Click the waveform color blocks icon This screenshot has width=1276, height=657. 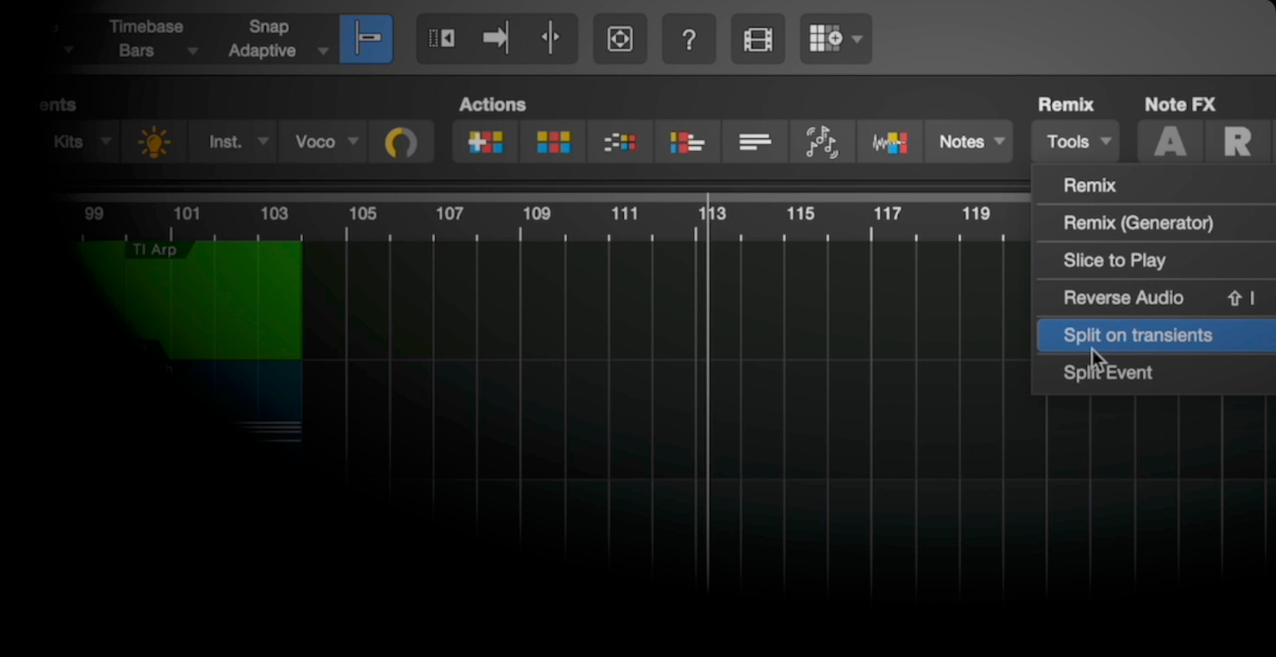pos(889,142)
